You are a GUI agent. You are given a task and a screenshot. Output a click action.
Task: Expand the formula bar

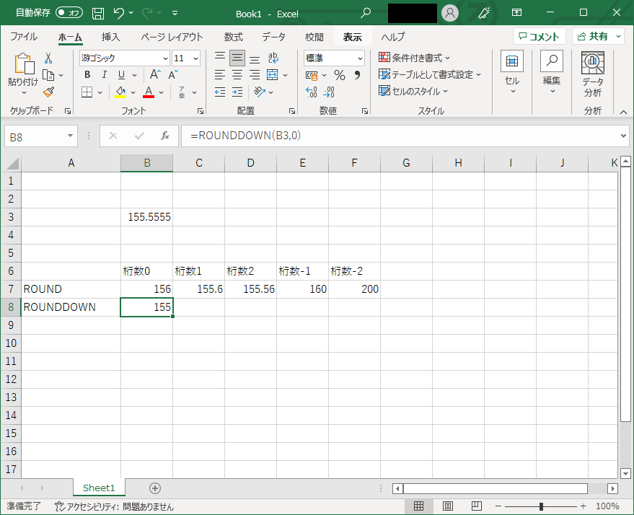pyautogui.click(x=623, y=136)
